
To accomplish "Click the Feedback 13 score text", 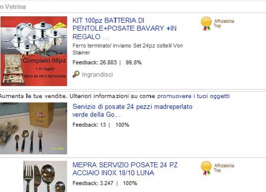I will (x=89, y=125).
